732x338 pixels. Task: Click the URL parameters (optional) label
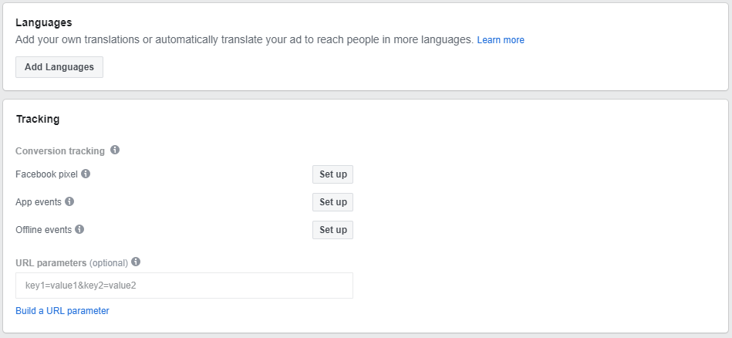pos(72,262)
